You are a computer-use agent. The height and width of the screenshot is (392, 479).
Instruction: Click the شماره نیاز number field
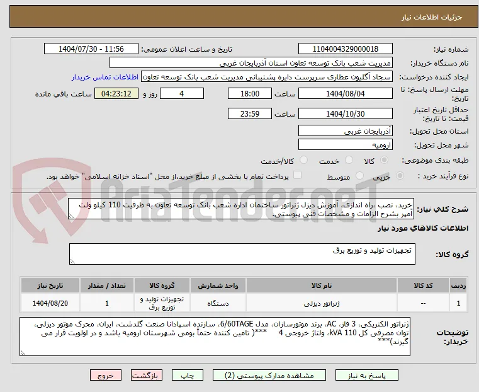(345, 49)
